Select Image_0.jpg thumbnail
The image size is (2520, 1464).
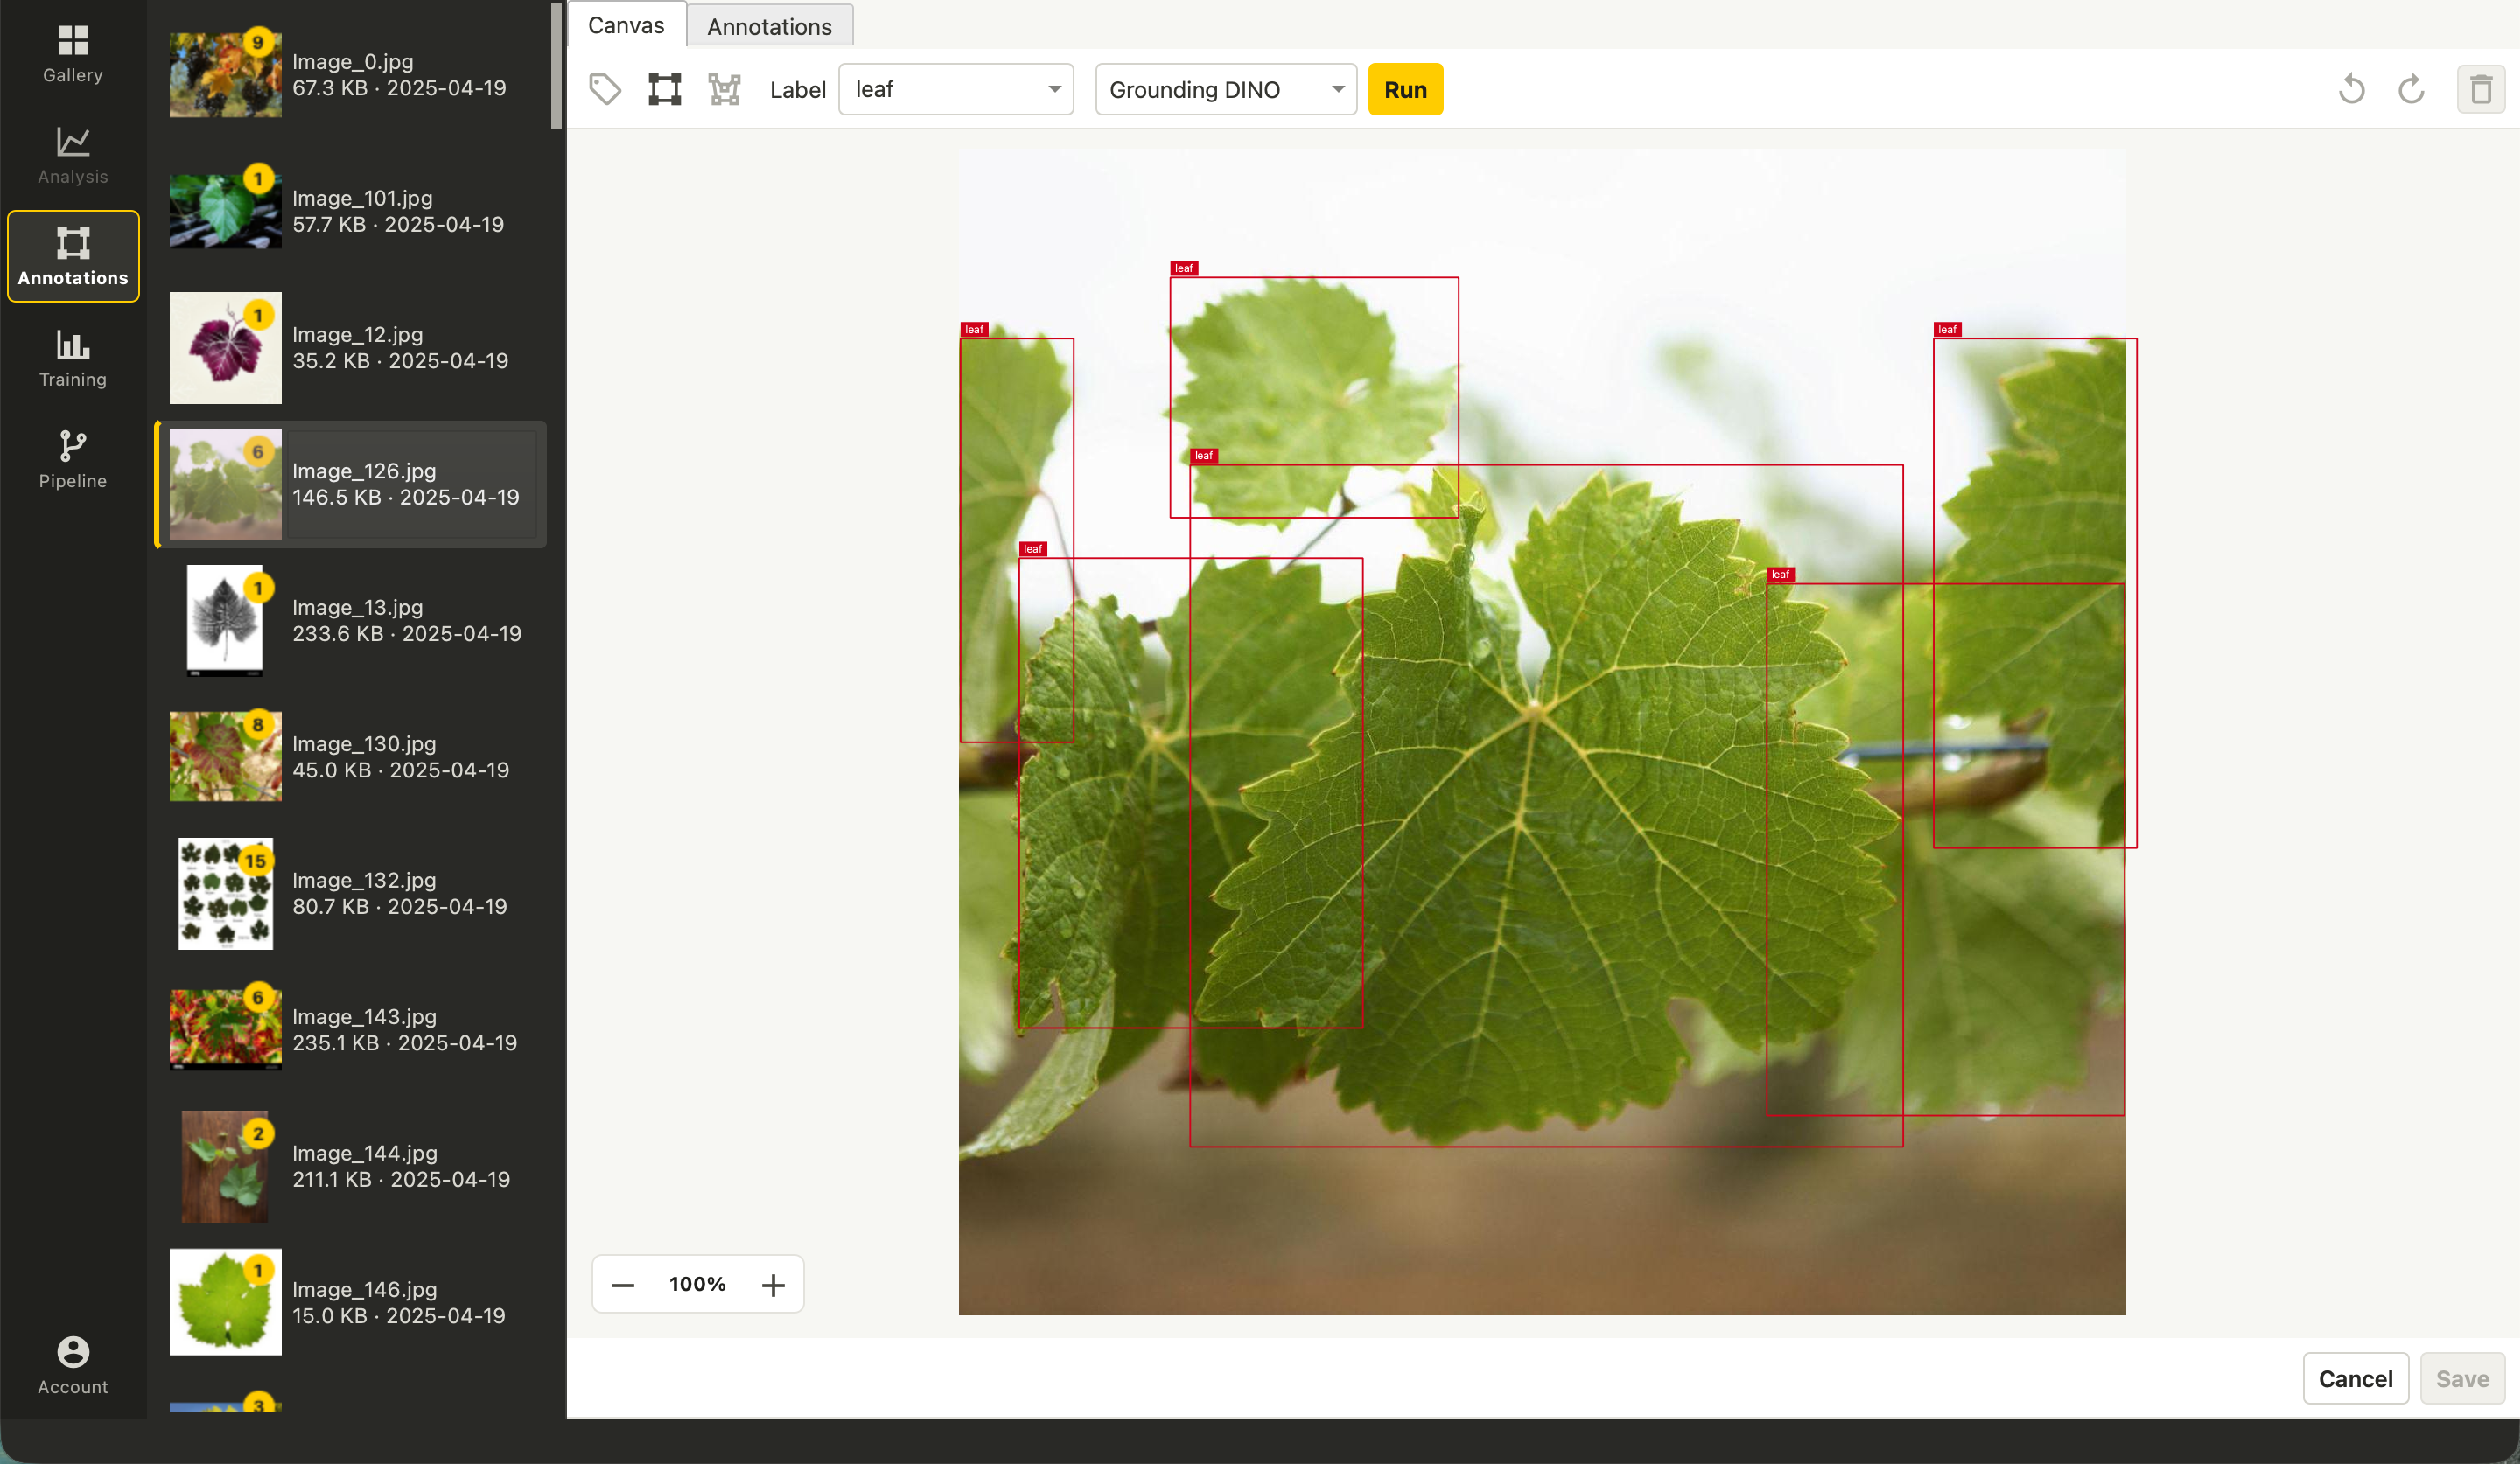[x=225, y=75]
